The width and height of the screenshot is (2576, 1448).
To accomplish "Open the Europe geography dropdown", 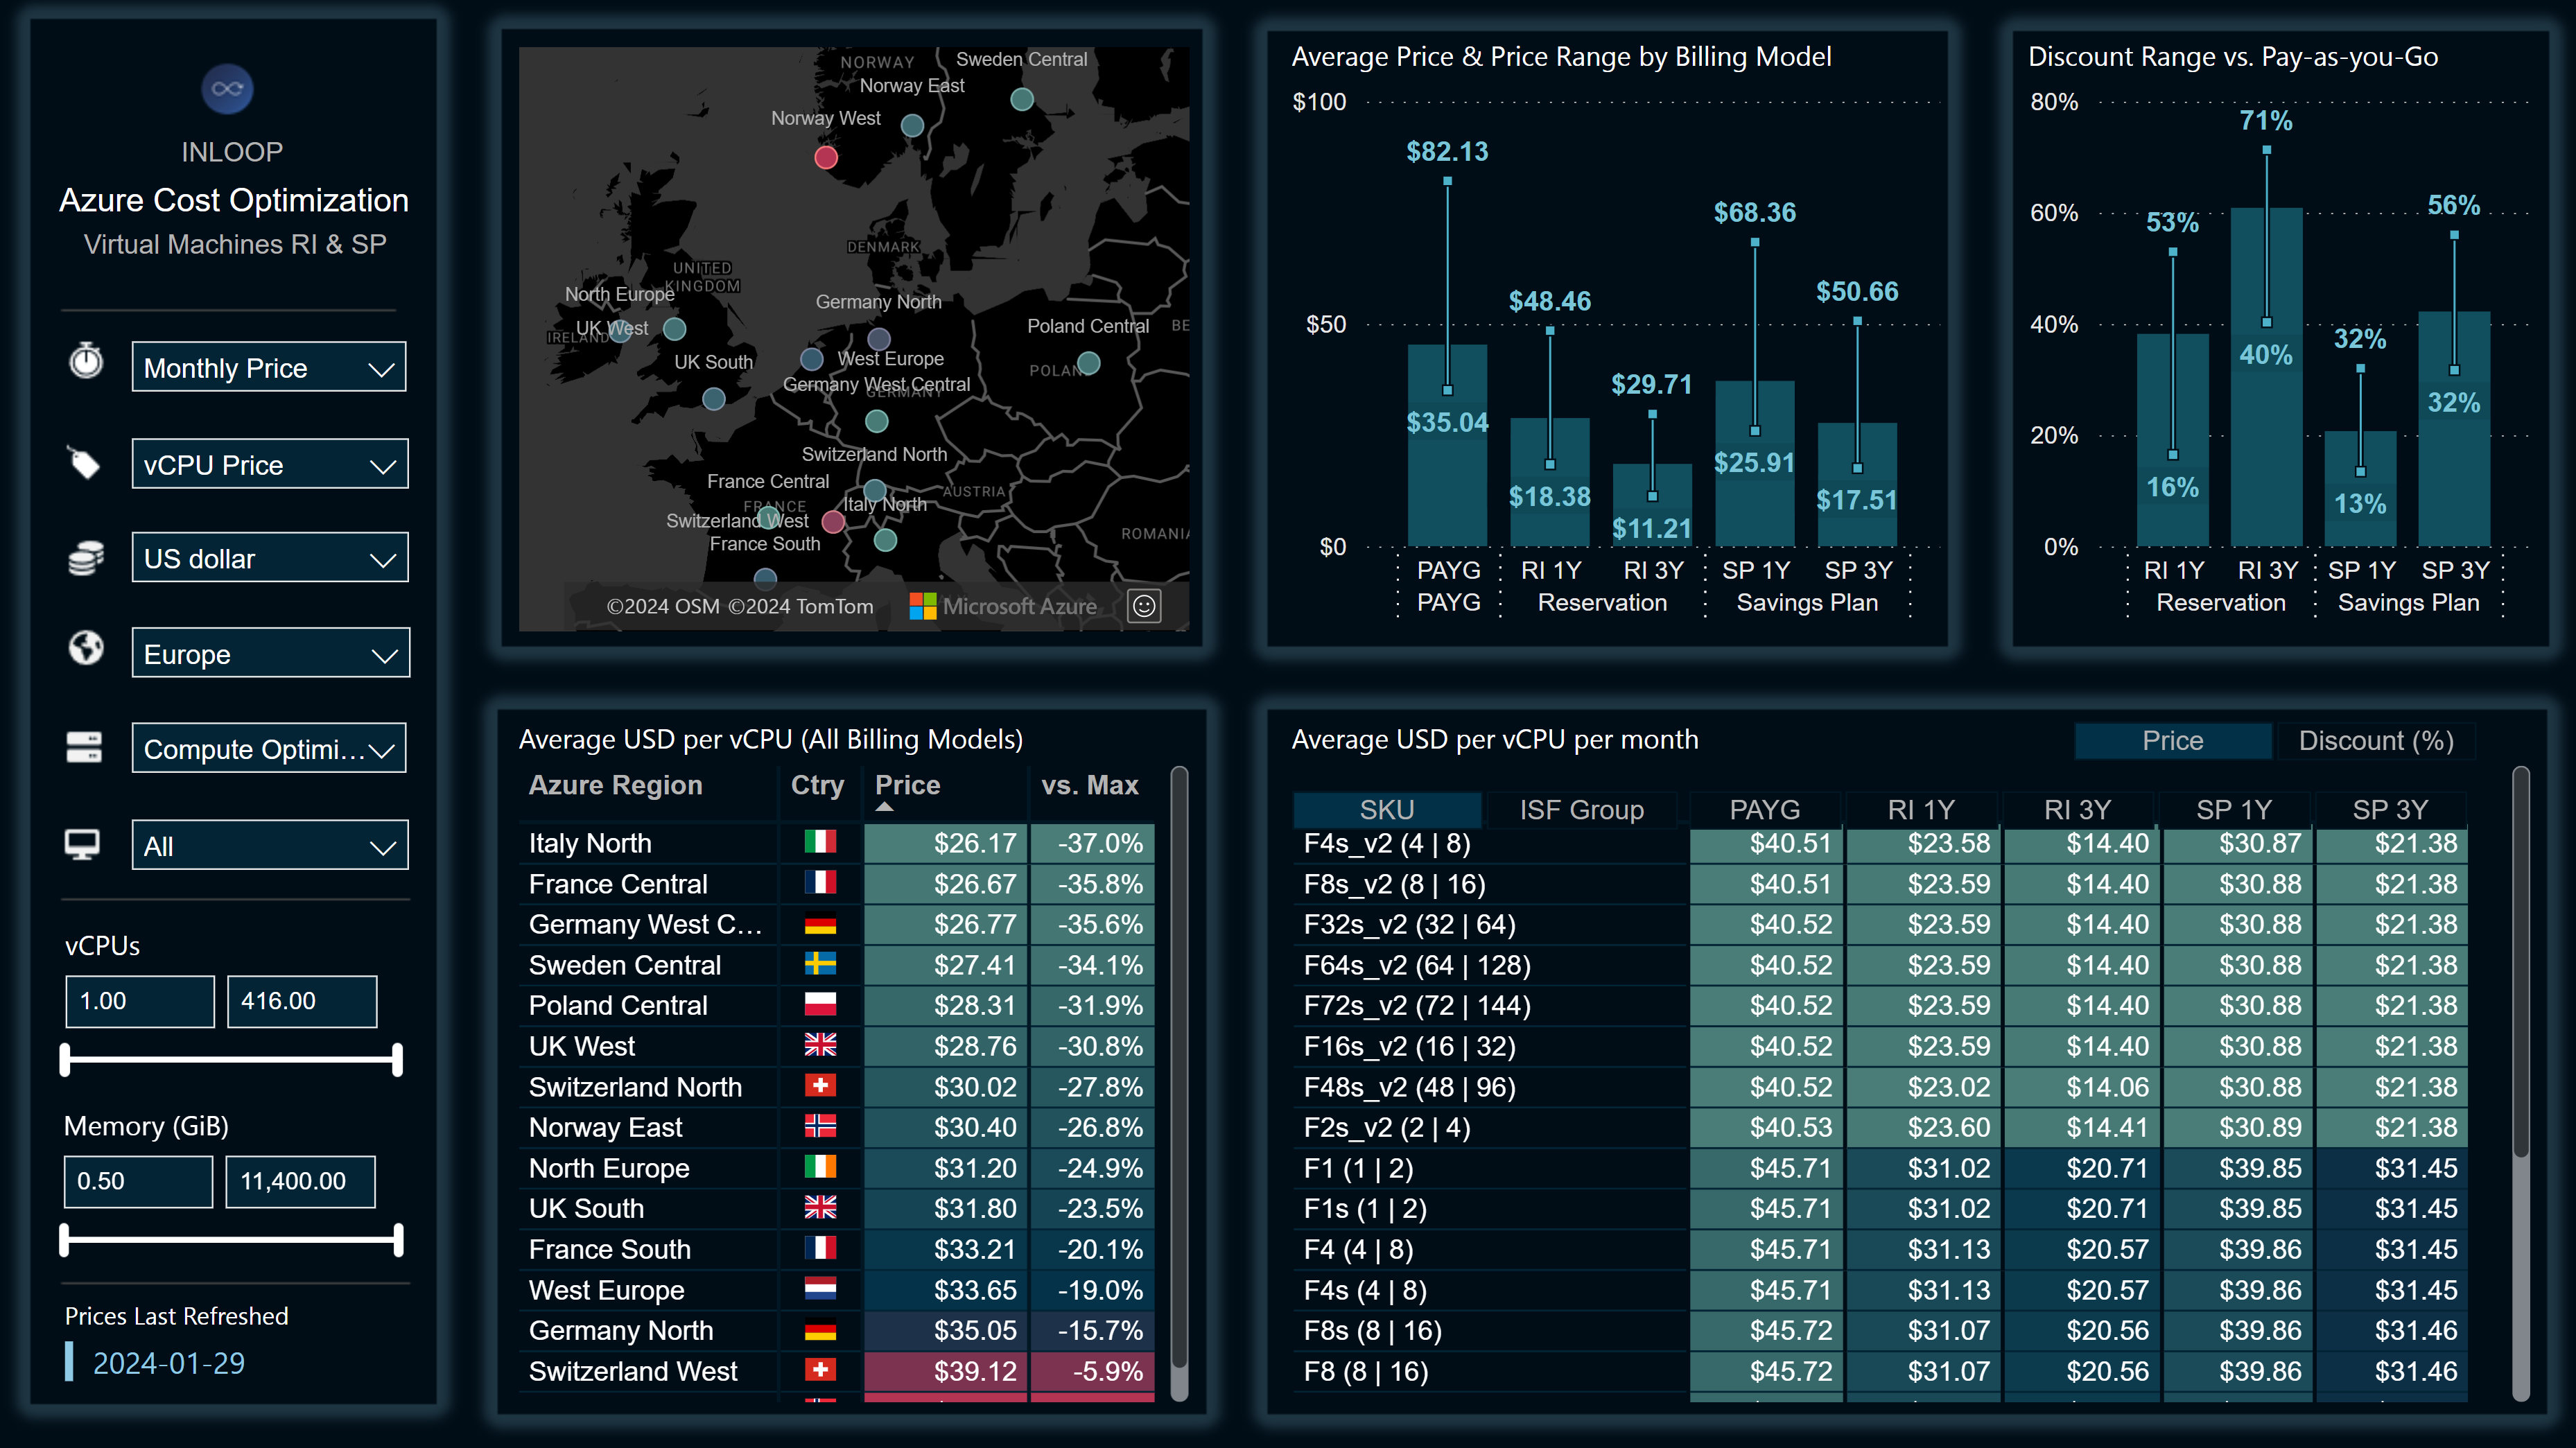I will [x=271, y=653].
